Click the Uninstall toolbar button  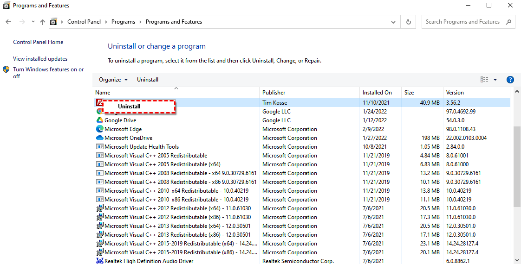click(148, 80)
